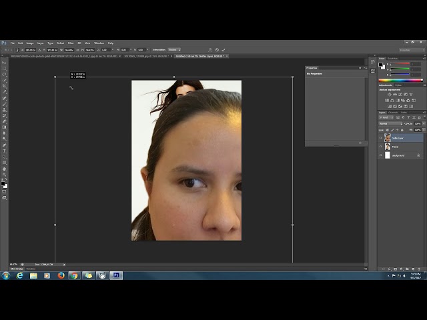Open the Window menu
The image size is (427, 320).
[99, 43]
